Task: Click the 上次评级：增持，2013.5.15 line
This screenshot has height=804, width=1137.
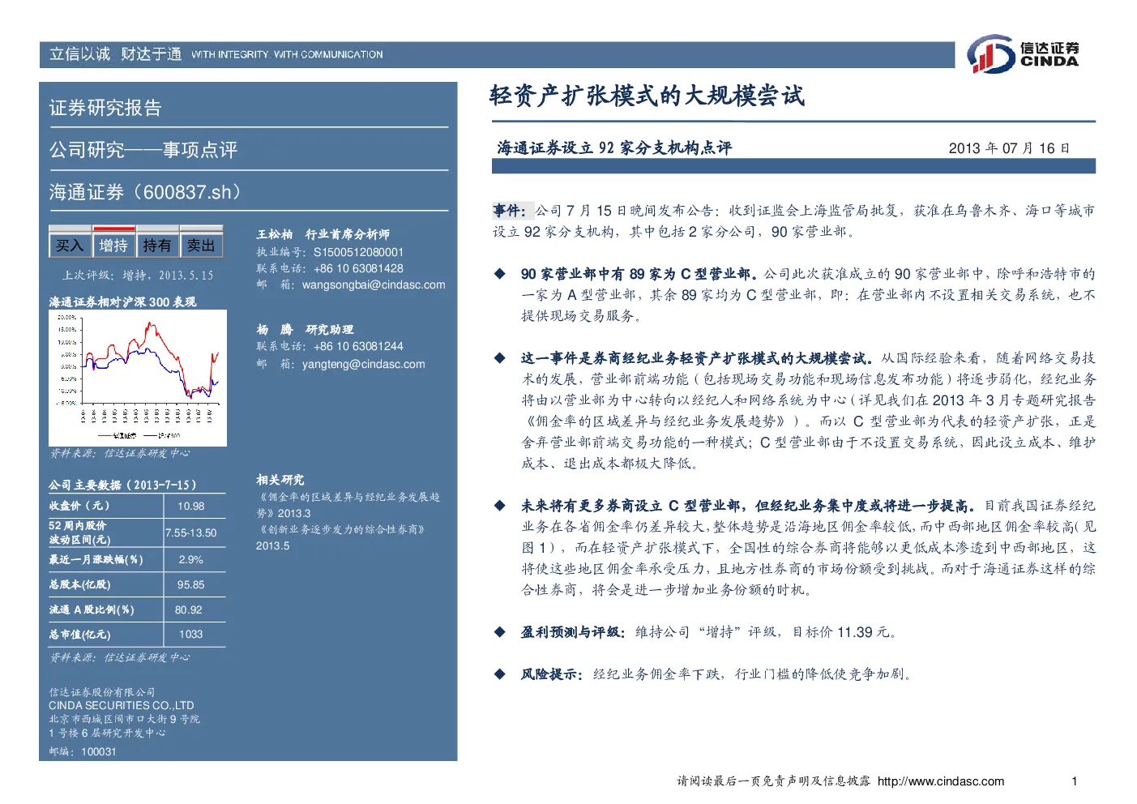Action: tap(138, 276)
